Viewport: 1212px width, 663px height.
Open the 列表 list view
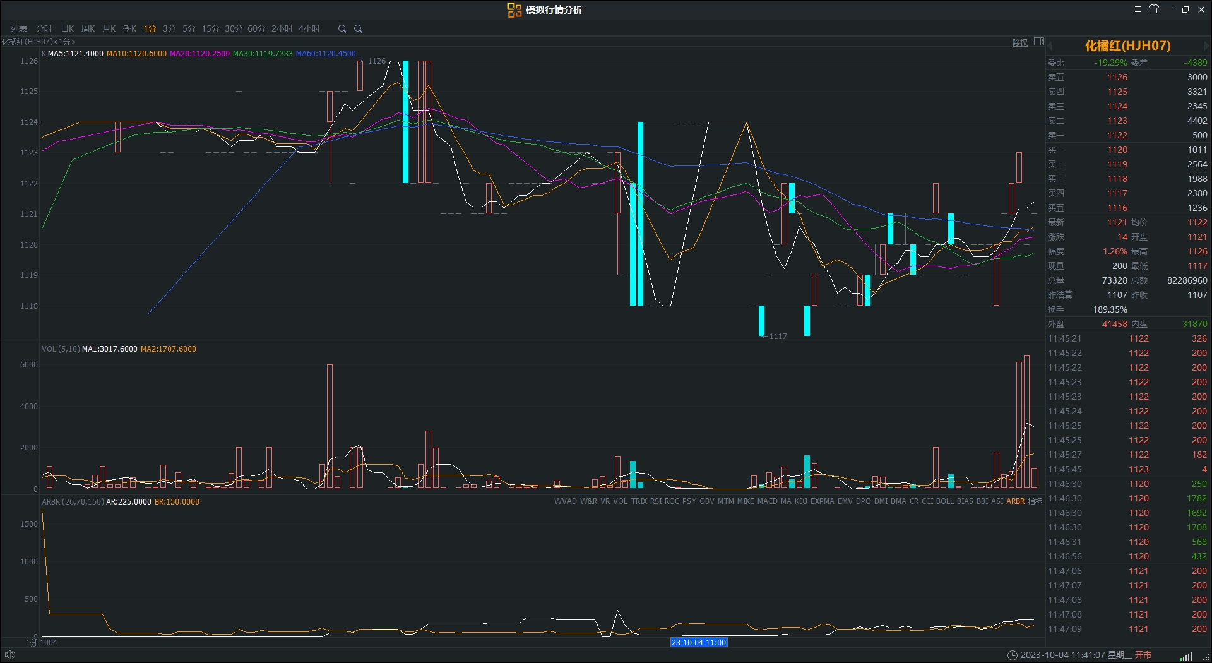19,28
